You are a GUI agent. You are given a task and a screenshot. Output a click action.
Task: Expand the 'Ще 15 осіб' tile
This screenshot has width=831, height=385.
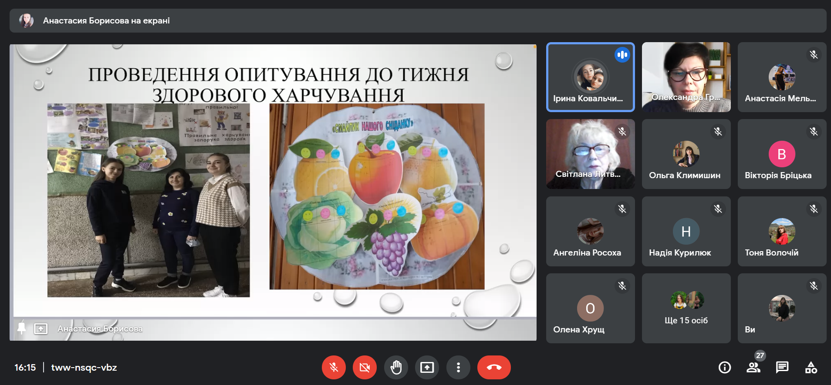point(686,309)
